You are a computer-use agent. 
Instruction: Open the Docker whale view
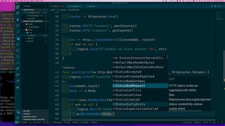pyautogui.click(x=18, y=87)
